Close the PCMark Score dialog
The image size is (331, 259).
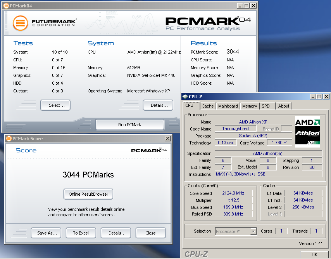click(167, 139)
